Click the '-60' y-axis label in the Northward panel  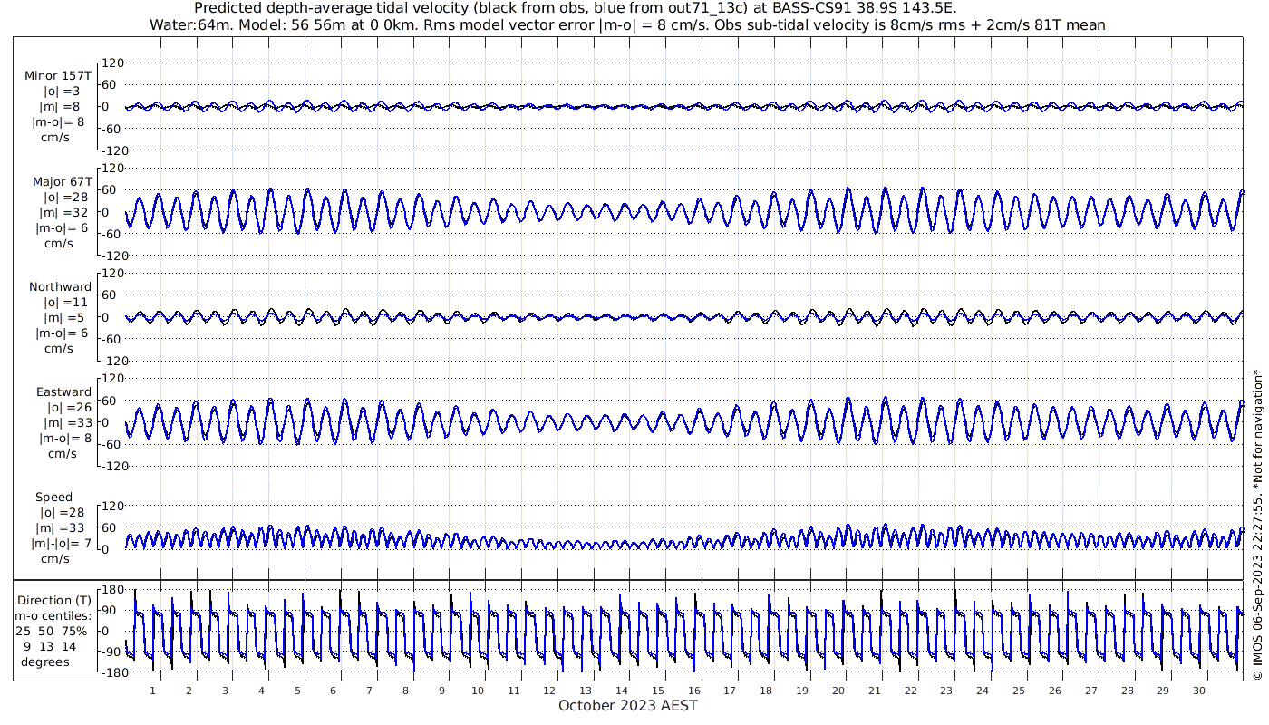112,339
